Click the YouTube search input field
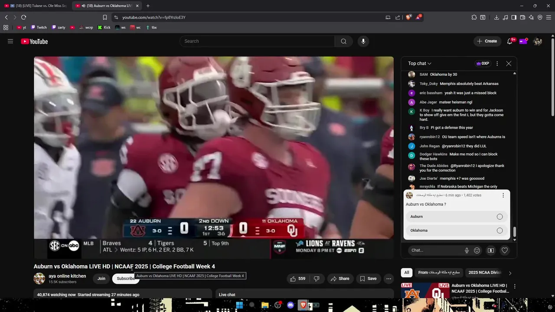Screen dimensions: 555x312 point(257,41)
